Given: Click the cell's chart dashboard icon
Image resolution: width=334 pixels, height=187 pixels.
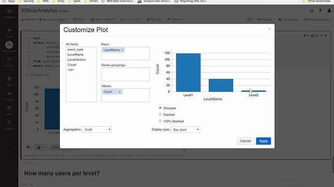Looking at the screenshot, I should click(312, 36).
